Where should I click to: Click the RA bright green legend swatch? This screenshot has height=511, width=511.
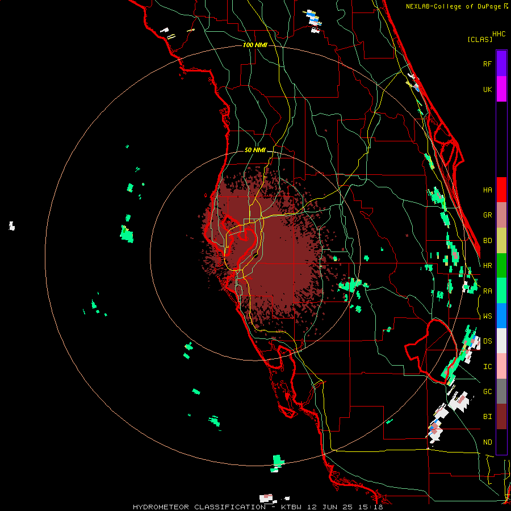click(501, 291)
